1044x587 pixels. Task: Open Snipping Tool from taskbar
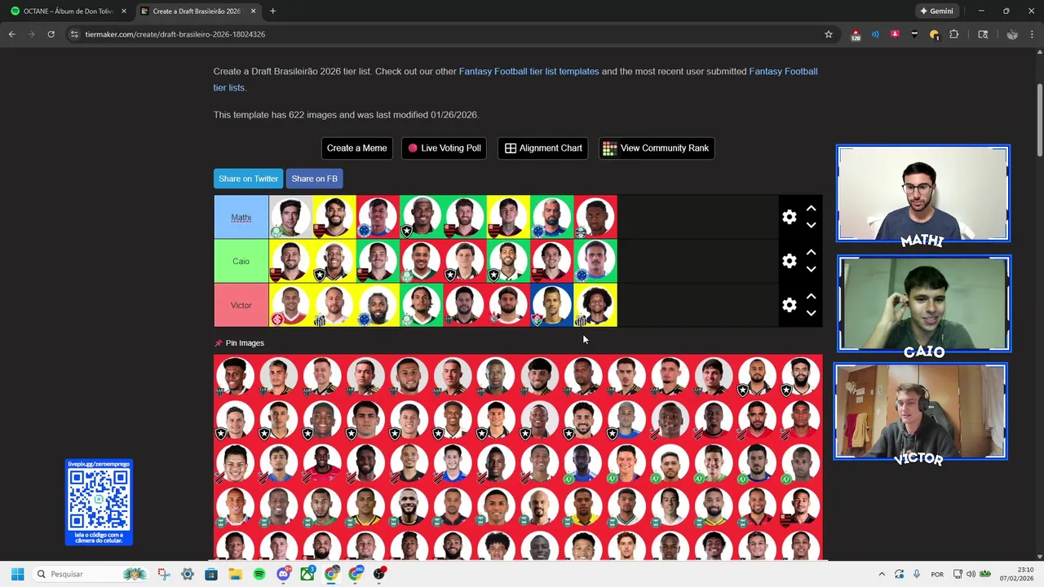coord(164,574)
